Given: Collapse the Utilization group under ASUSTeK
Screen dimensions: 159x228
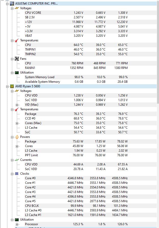Looking at the screenshot, I should coord(12,73).
